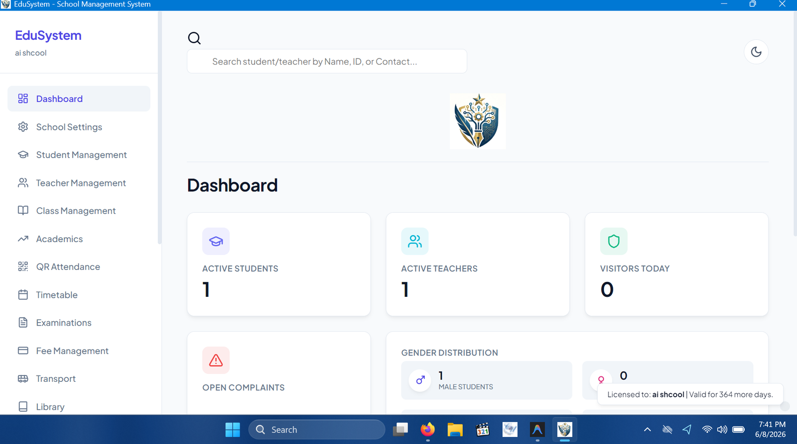
Task: Go to Timetable
Action: click(x=79, y=295)
